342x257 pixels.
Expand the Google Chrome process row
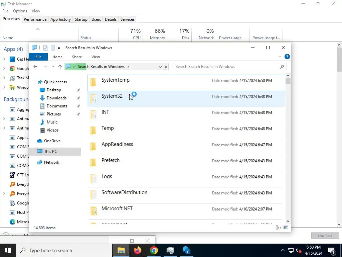tap(4, 68)
